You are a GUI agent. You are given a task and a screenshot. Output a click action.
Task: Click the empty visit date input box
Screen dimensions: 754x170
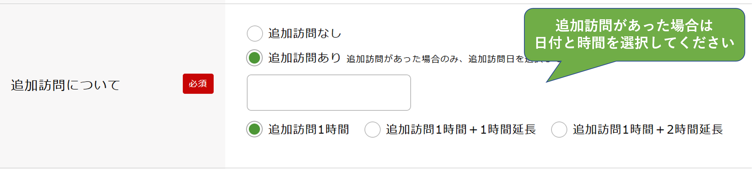329,93
